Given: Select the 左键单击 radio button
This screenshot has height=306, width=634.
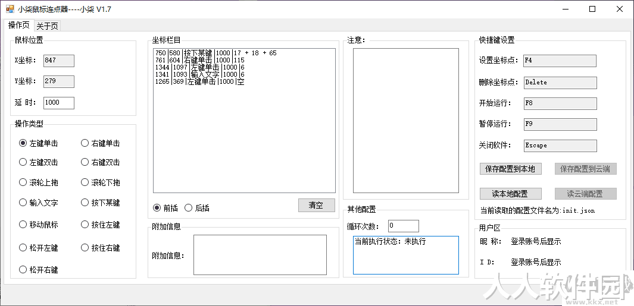Looking at the screenshot, I should pos(39,143).
